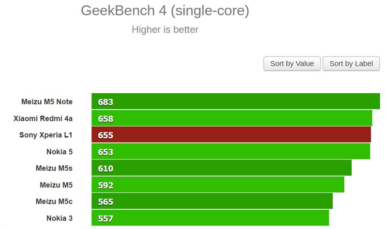Select the Meizu M5c text label
387x229 pixels.
pos(54,201)
